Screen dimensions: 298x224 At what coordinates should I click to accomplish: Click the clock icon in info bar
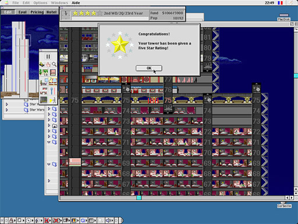[x=66, y=15]
